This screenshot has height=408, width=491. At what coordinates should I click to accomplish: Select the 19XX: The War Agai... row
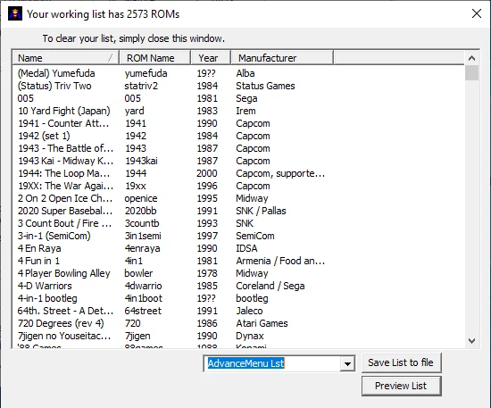(x=238, y=186)
